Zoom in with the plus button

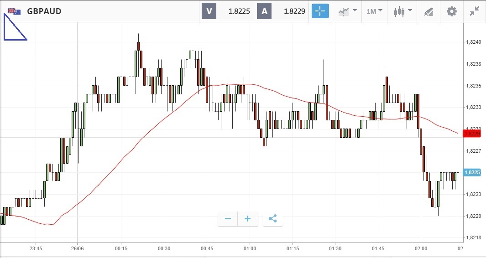coord(248,219)
